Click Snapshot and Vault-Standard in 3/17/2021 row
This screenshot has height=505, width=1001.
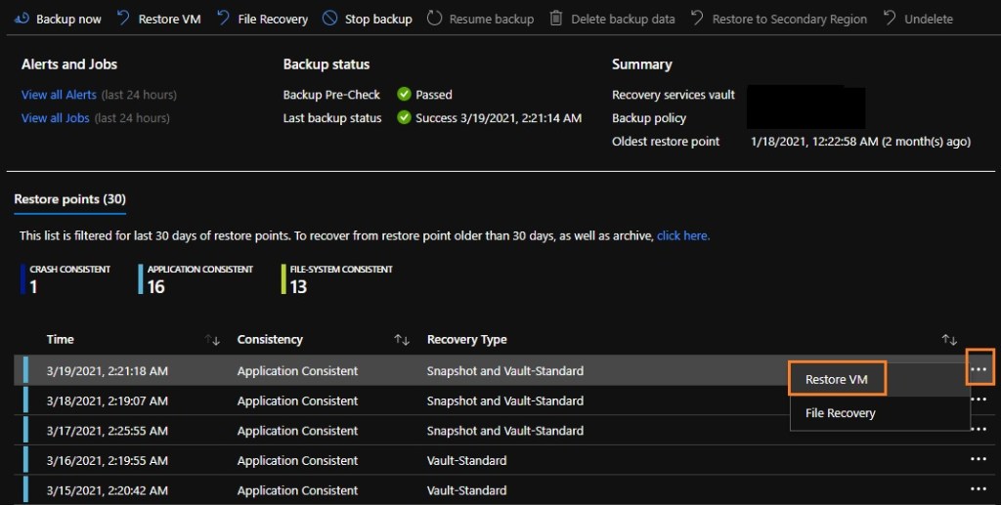pos(505,431)
